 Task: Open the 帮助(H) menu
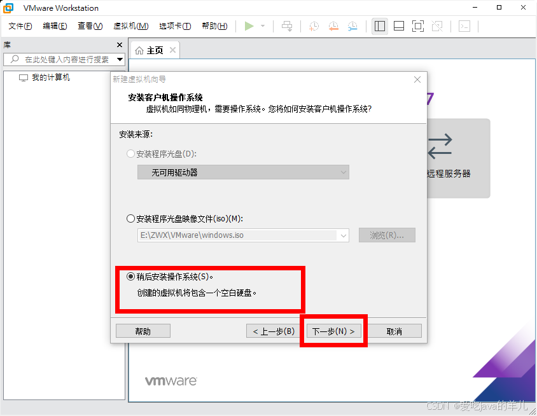click(214, 26)
